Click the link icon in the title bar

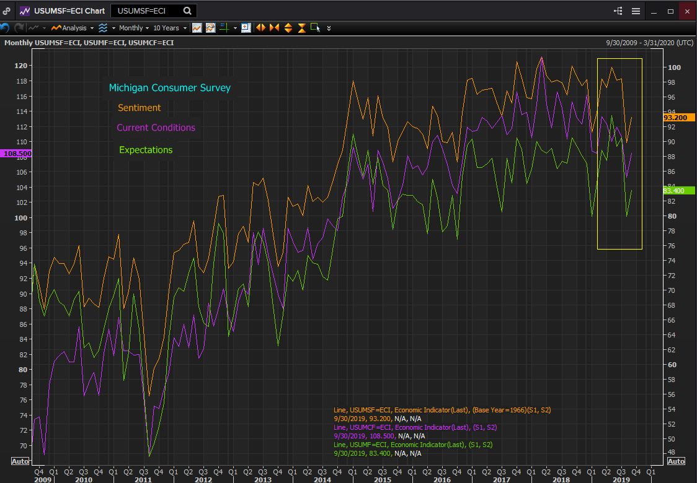coord(7,11)
